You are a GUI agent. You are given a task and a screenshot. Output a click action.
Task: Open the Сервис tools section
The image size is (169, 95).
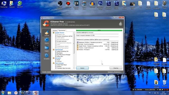(x=46, y=49)
